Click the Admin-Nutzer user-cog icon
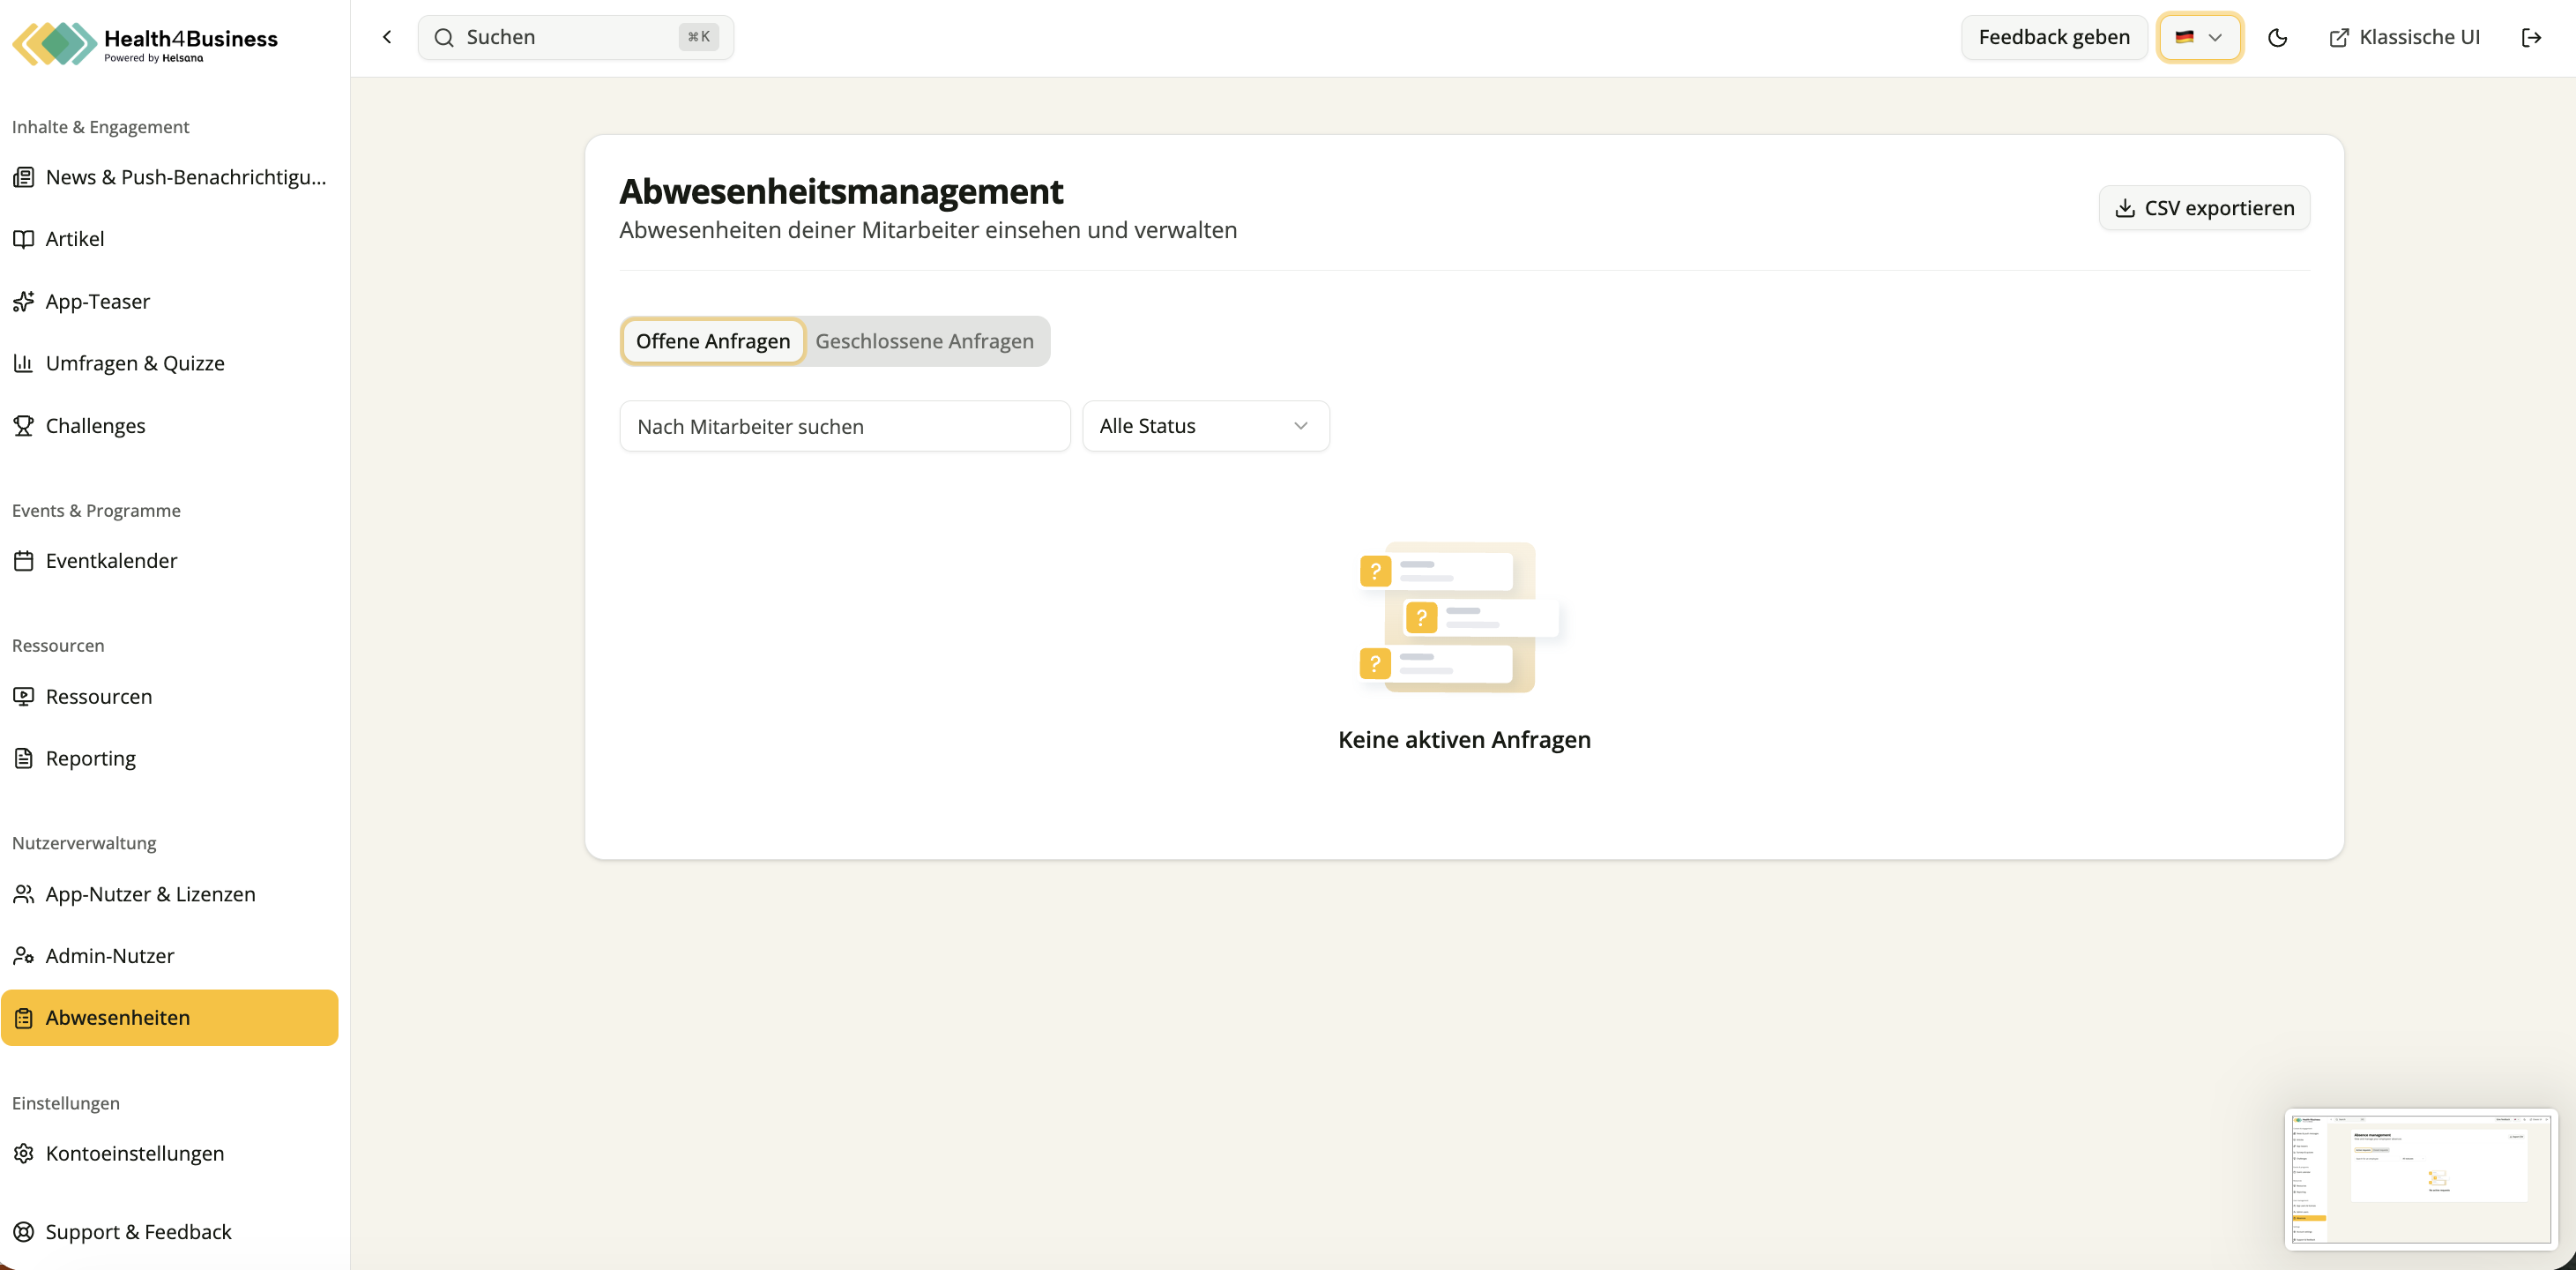 (x=24, y=956)
